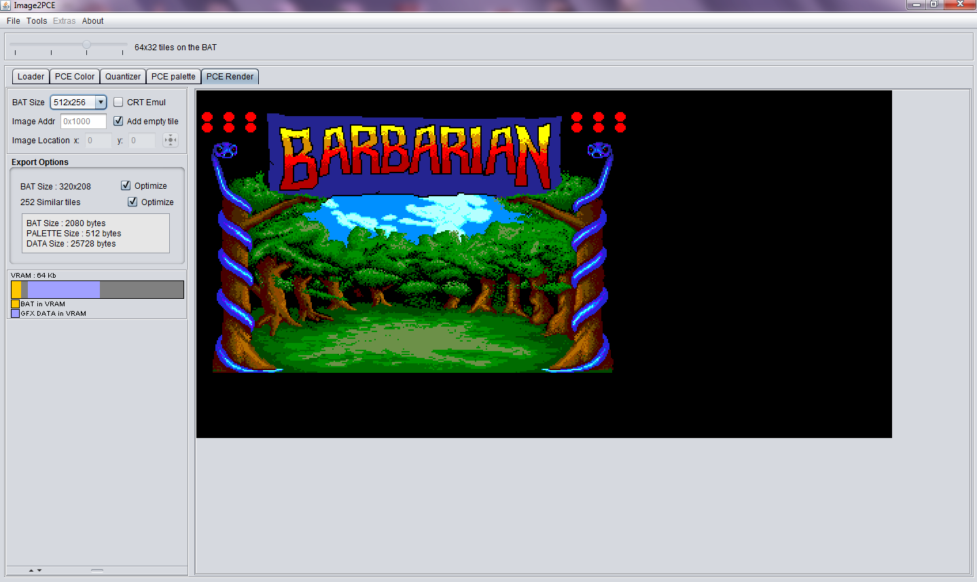Screen dimensions: 977x582
Task: Toggle the Add empty tile checkbox
Action: [118, 121]
